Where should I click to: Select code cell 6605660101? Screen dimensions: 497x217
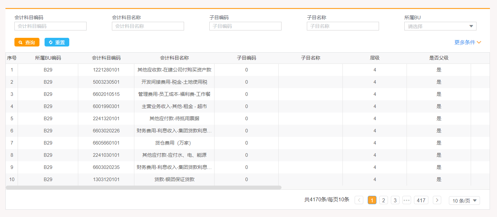106,143
